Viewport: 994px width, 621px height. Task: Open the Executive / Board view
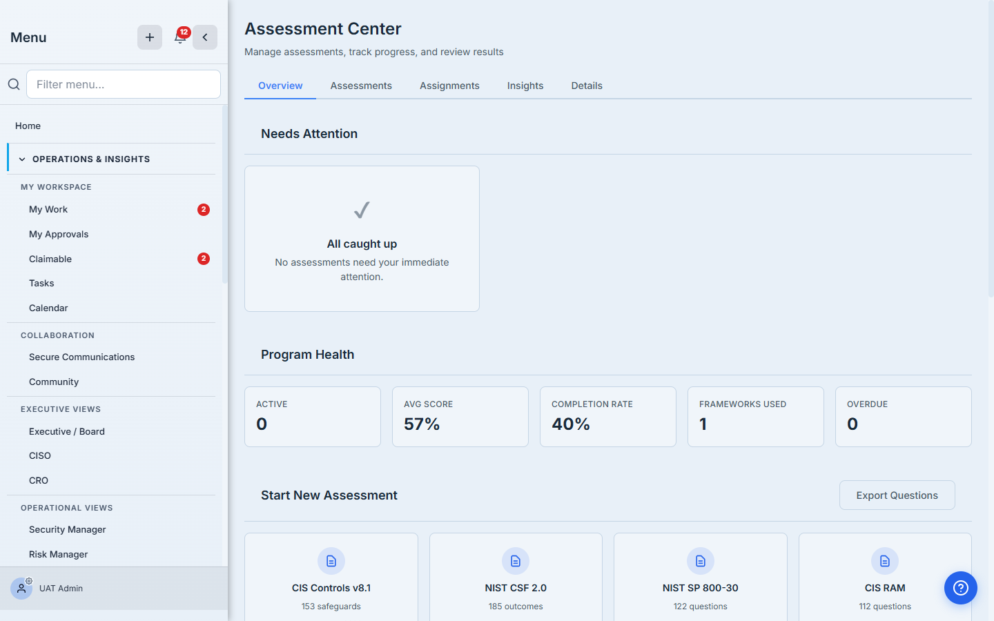(x=111, y=431)
